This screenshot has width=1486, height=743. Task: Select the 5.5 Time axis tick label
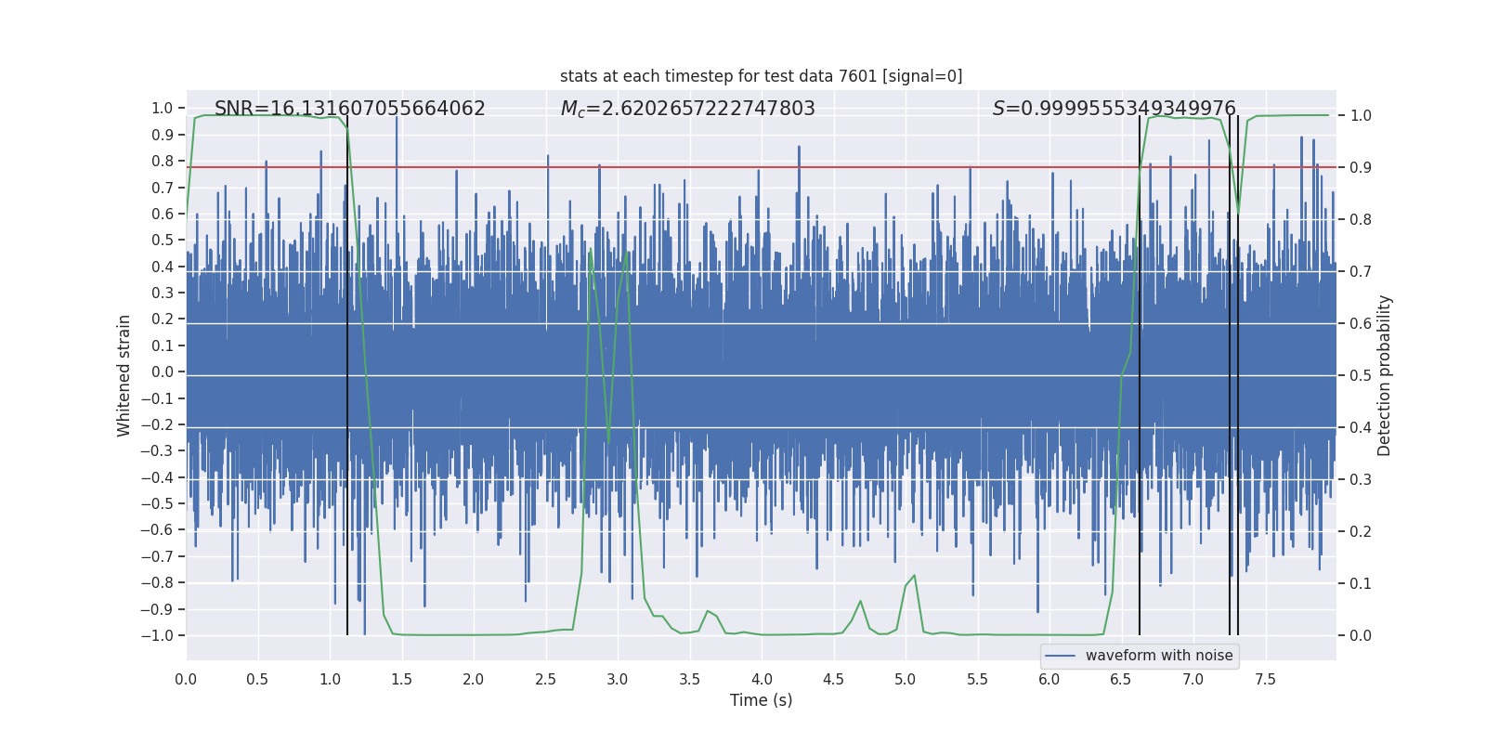click(977, 680)
